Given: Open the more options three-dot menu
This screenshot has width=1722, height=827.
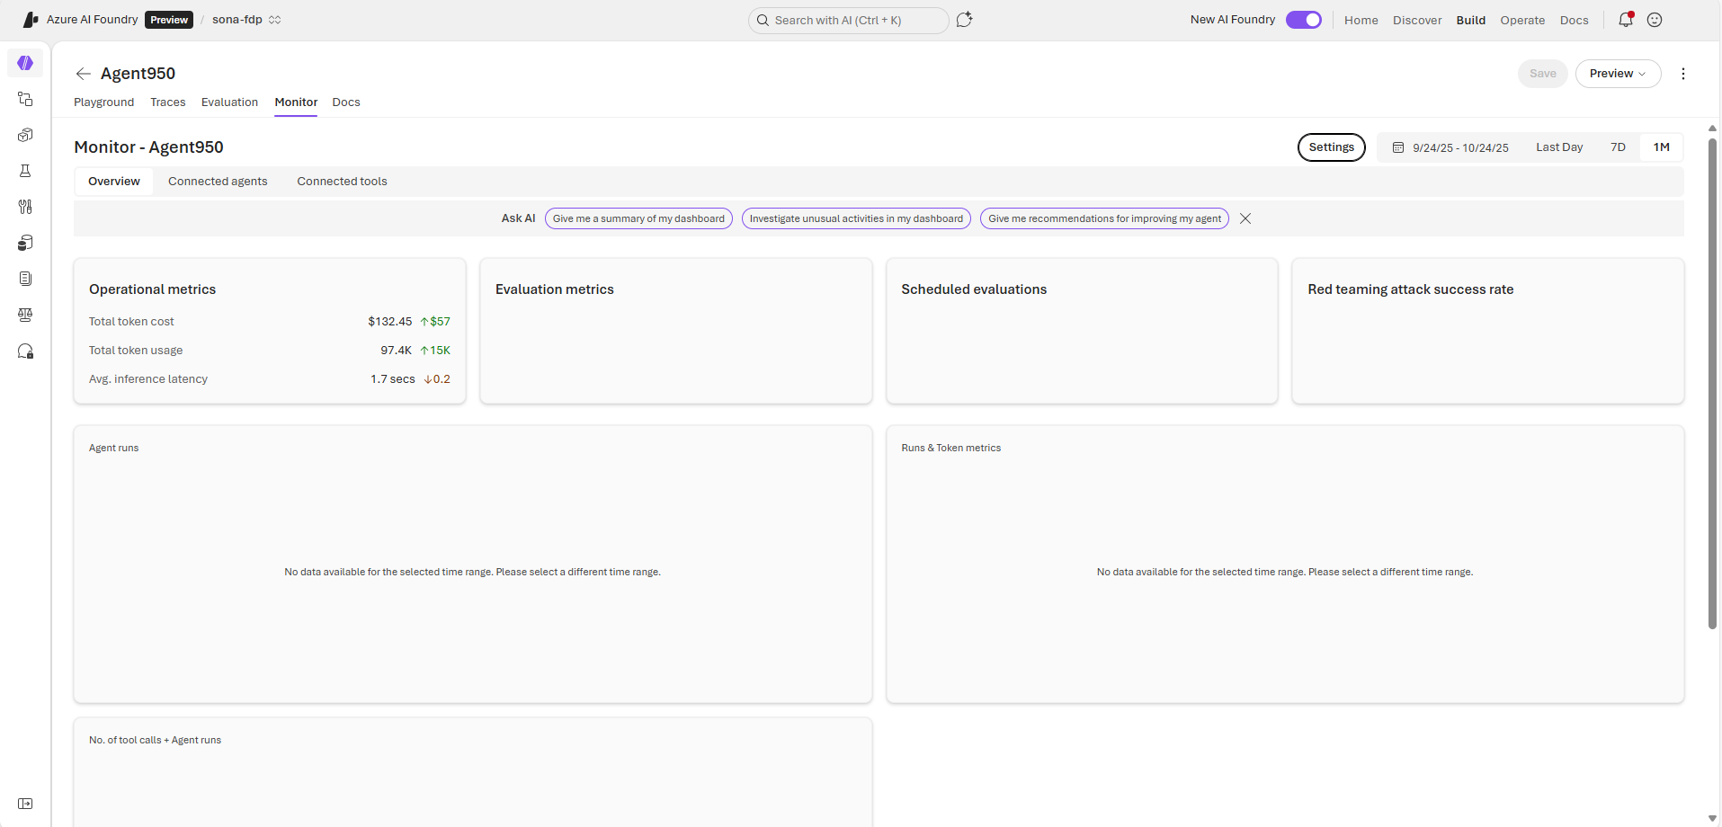Looking at the screenshot, I should click(x=1683, y=74).
